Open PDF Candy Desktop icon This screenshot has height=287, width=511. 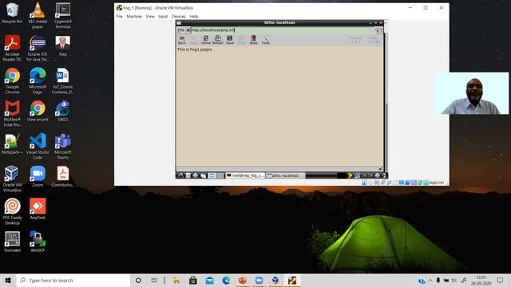(12, 211)
